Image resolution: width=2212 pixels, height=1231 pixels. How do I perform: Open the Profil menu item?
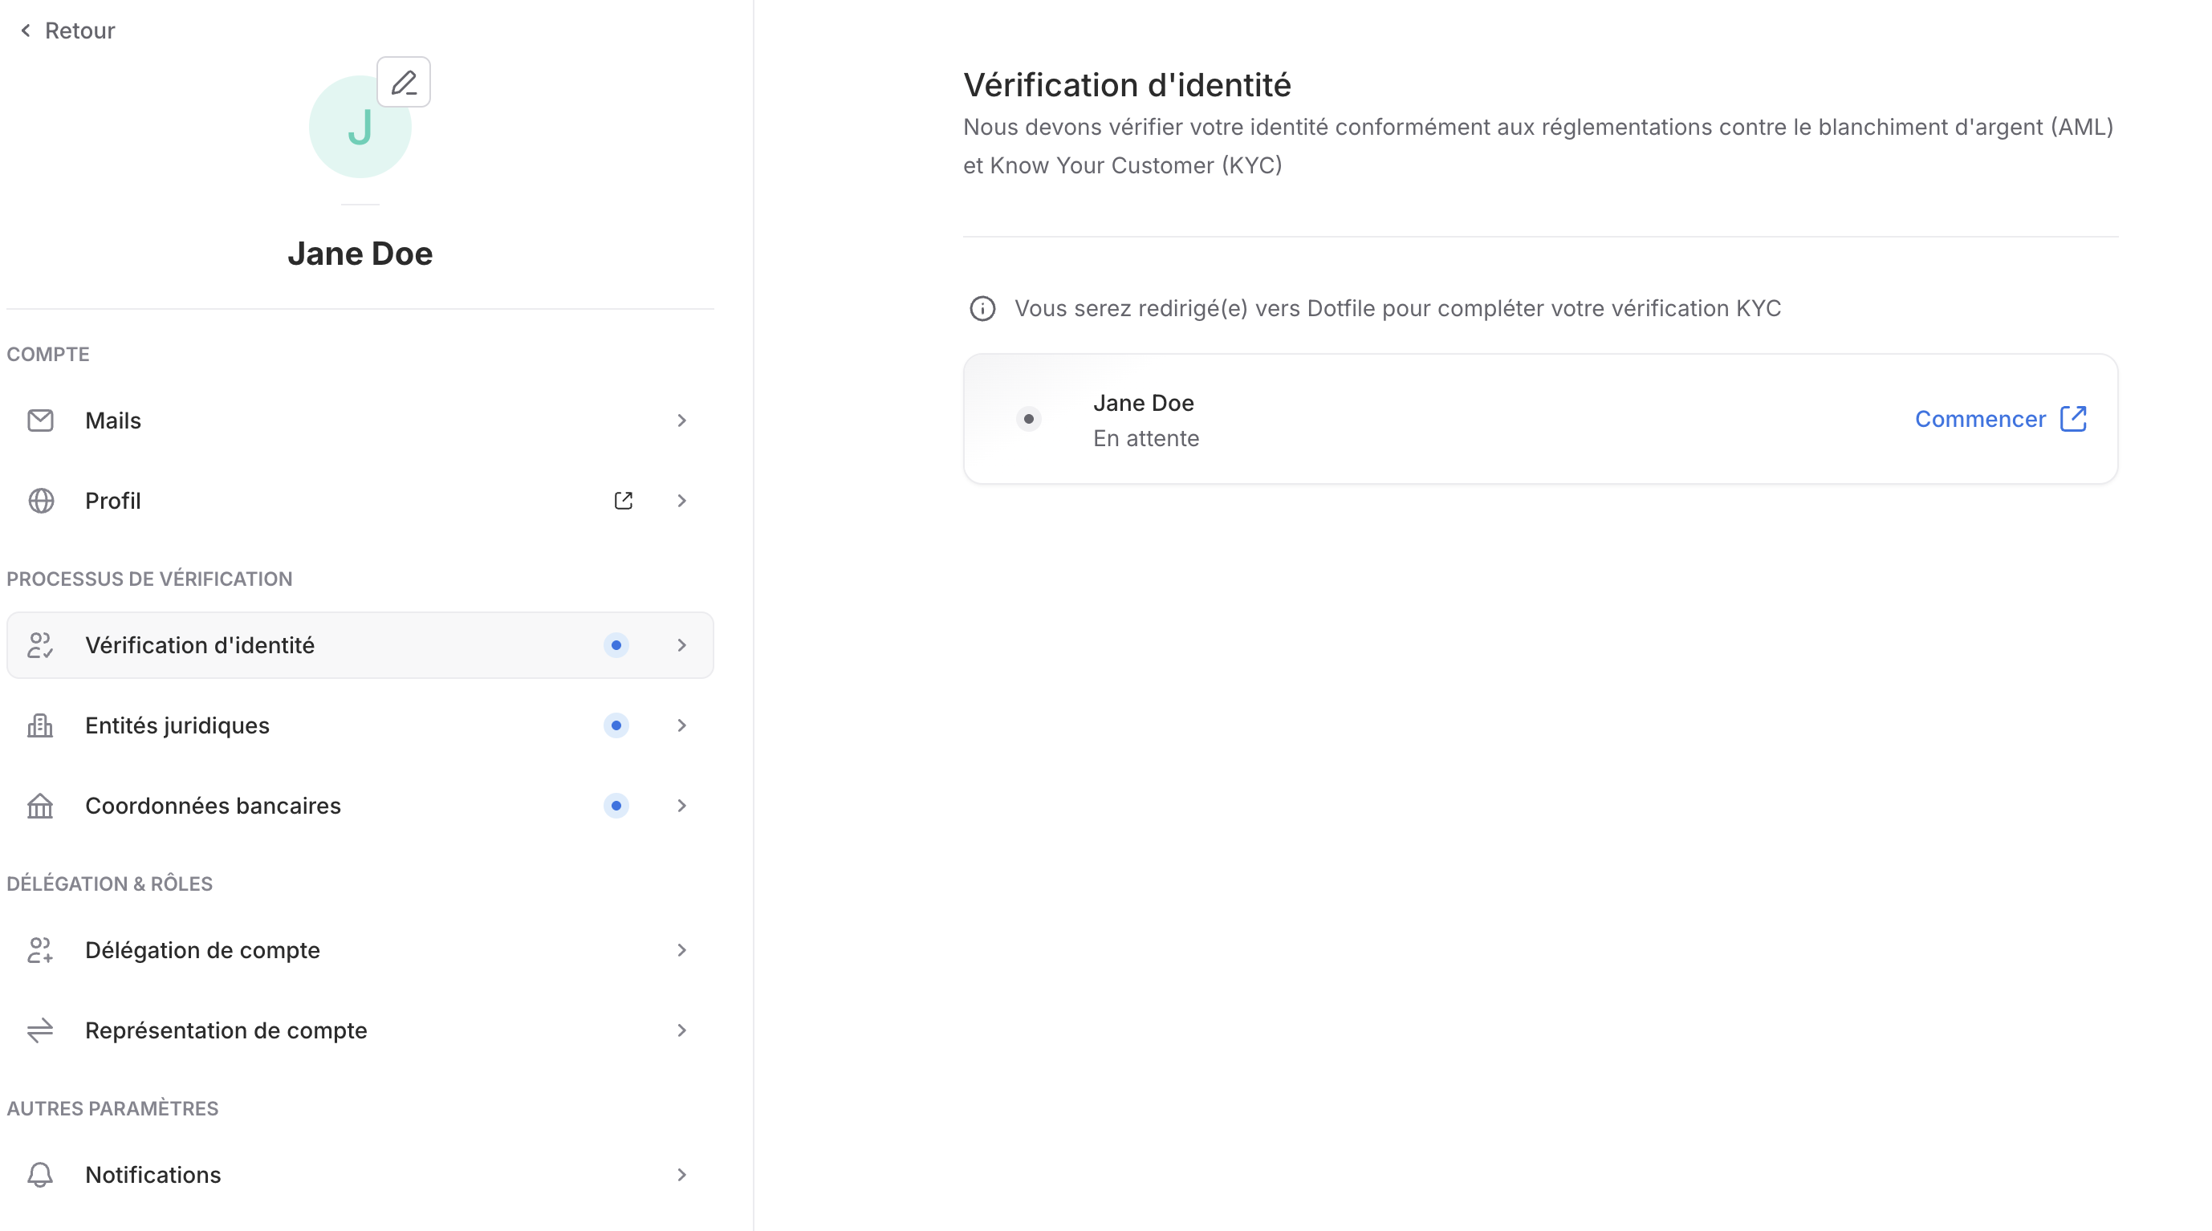click(x=360, y=501)
